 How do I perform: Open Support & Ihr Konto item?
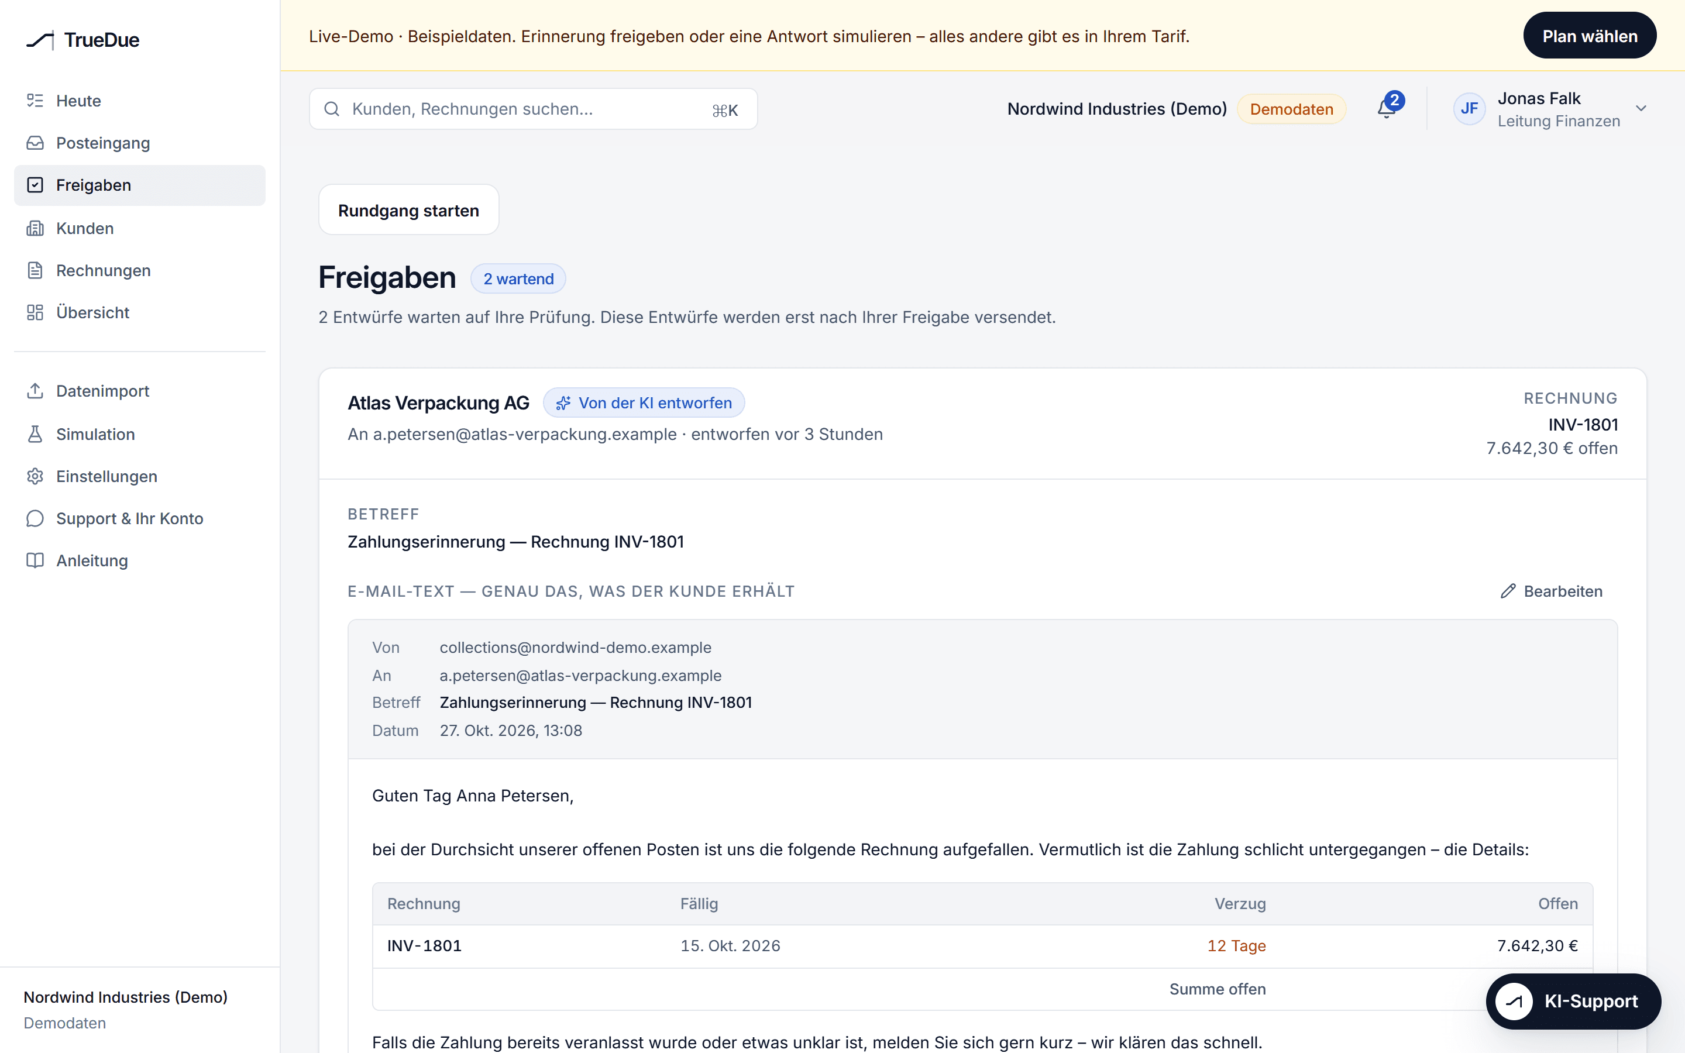[x=139, y=518]
